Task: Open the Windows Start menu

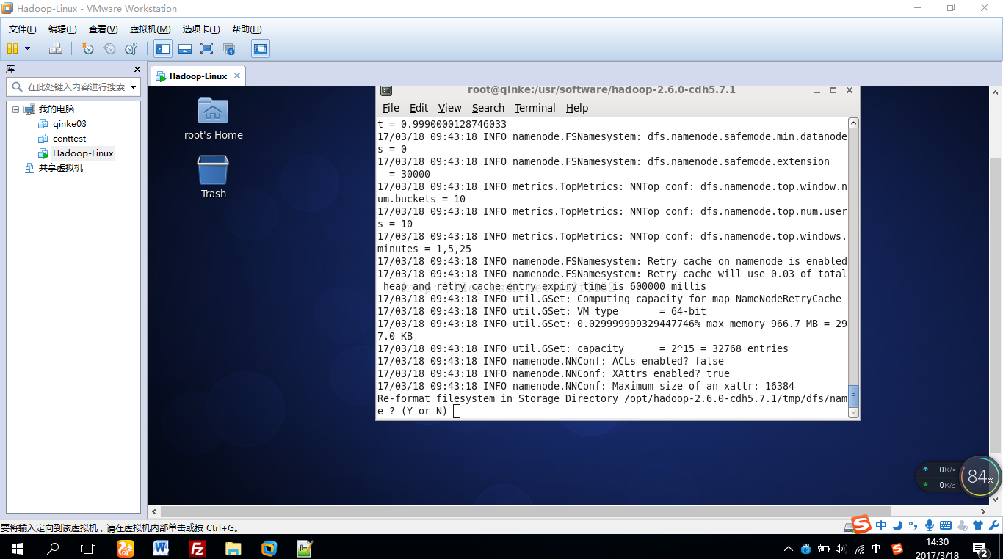Action: pyautogui.click(x=18, y=548)
